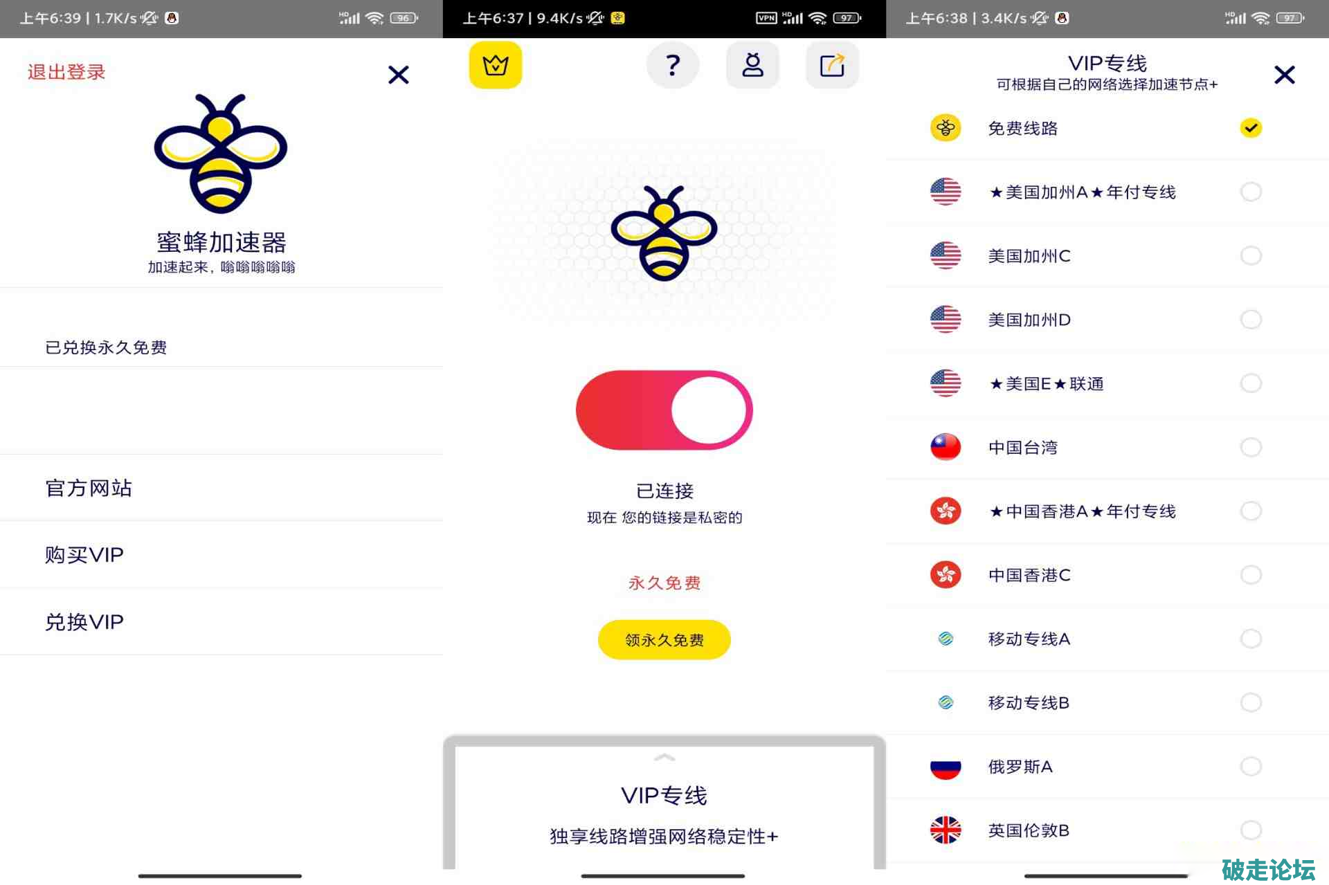Open the user profile icon
Screen dimensions: 1329x885
pyautogui.click(x=753, y=65)
